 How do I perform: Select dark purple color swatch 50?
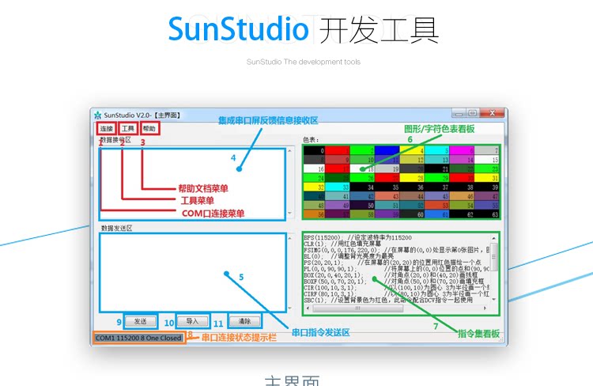click(x=363, y=206)
